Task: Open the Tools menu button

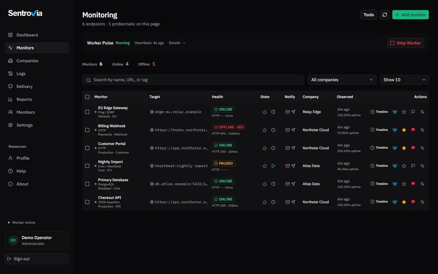Action: pos(369,15)
